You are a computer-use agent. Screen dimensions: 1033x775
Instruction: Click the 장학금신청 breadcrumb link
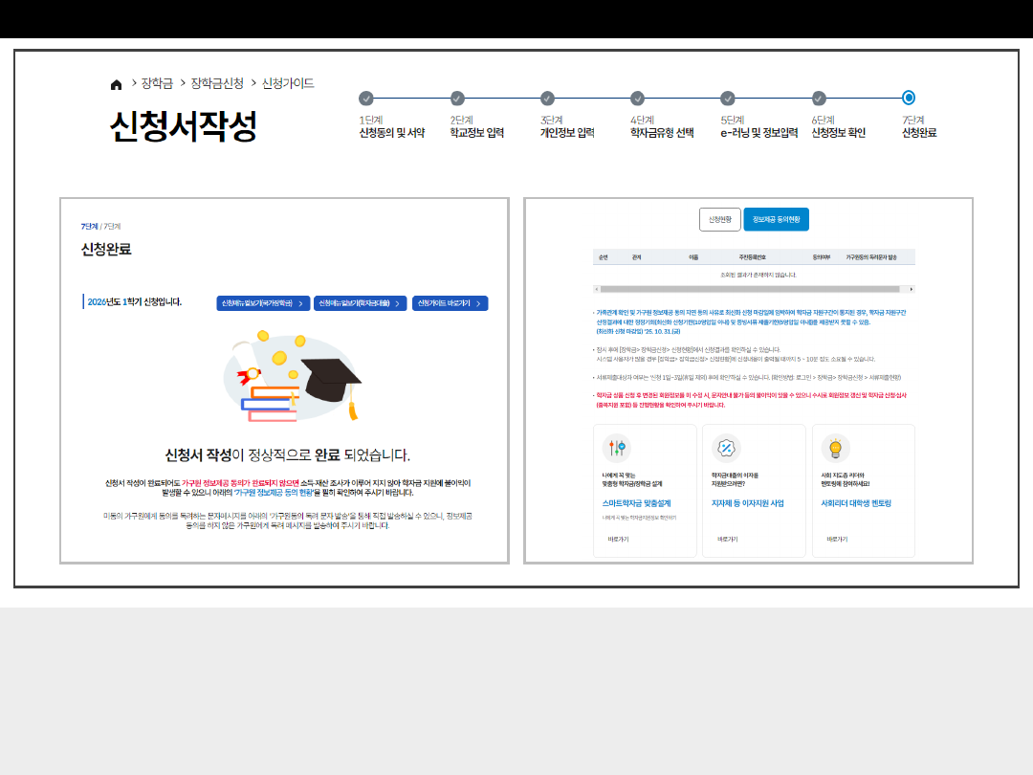click(217, 83)
